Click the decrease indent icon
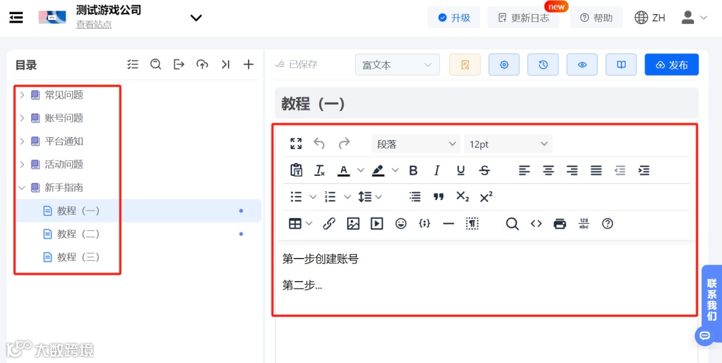The width and height of the screenshot is (722, 363). pos(620,170)
